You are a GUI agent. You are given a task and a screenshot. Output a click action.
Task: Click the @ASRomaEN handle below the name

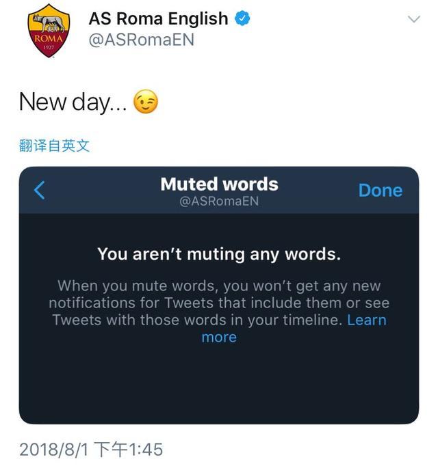click(x=142, y=40)
